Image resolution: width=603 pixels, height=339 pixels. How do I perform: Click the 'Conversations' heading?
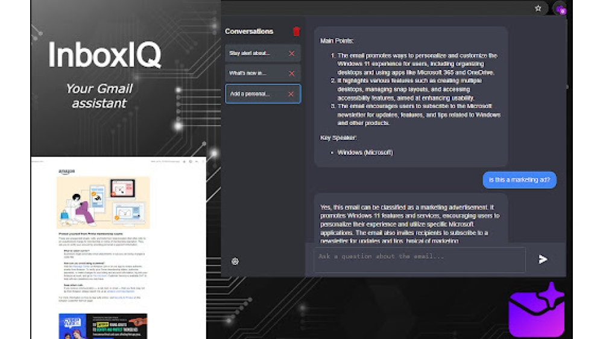(249, 31)
